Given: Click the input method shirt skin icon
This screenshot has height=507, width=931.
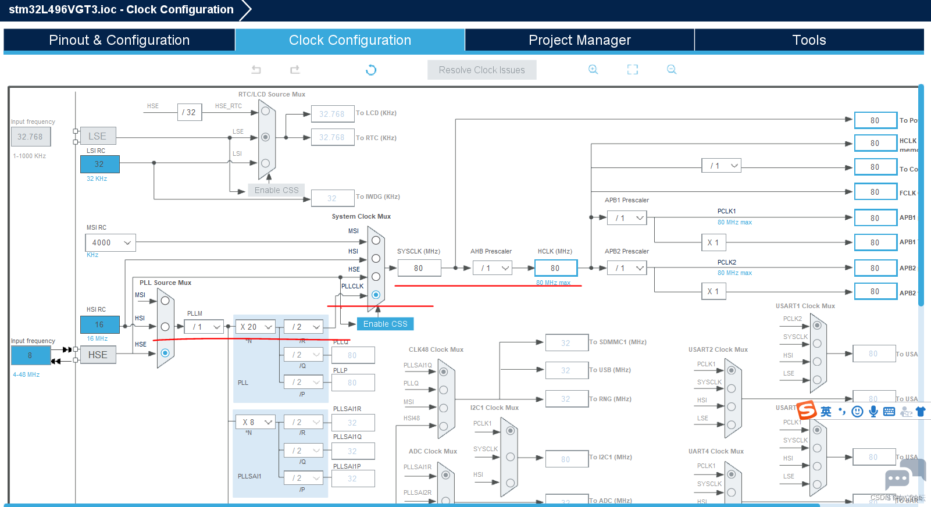Looking at the screenshot, I should coord(921,412).
